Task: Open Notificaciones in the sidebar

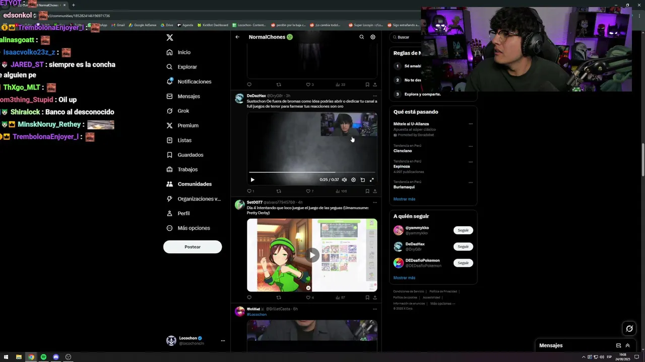Action: click(x=189, y=81)
